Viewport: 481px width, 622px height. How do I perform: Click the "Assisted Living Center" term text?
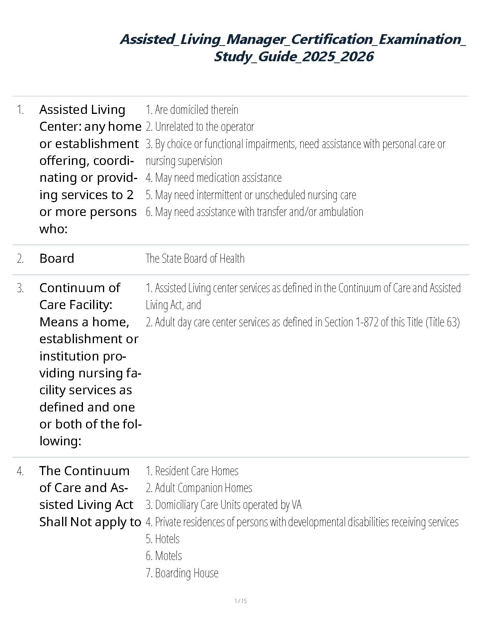coord(90,169)
